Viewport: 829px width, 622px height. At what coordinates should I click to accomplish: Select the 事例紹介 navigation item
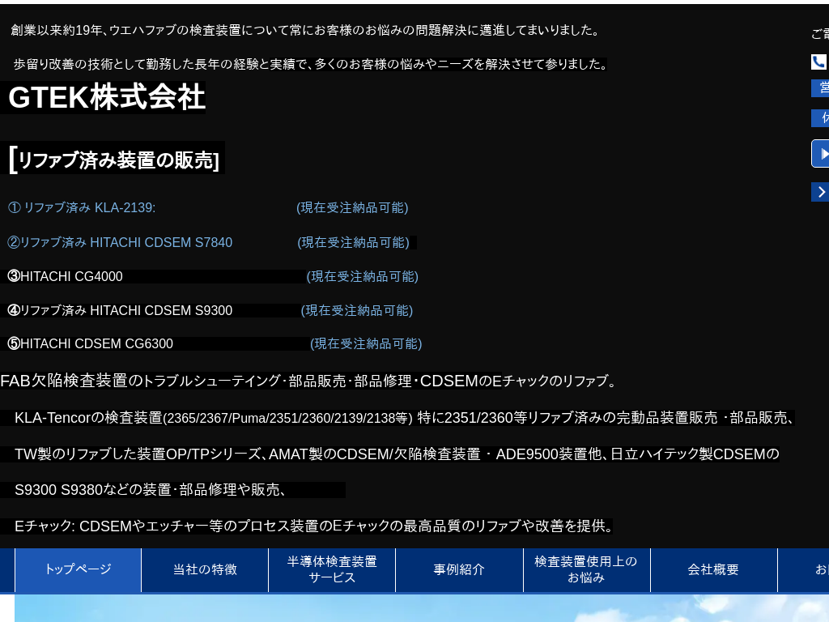click(459, 569)
